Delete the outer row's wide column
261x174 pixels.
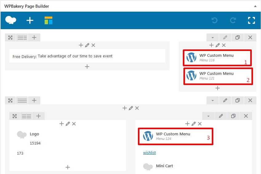click(137, 108)
